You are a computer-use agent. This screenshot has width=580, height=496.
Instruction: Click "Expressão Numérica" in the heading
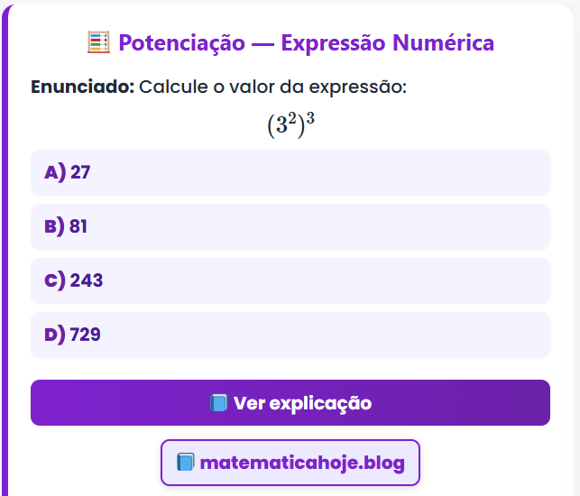[x=388, y=42]
